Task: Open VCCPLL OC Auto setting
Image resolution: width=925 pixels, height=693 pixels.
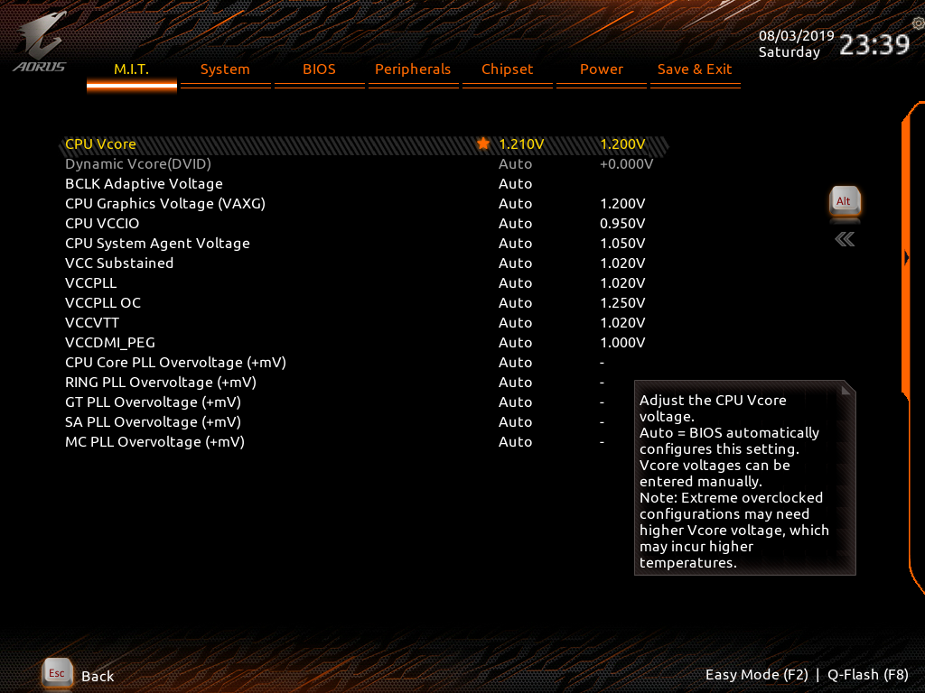Action: click(x=515, y=303)
